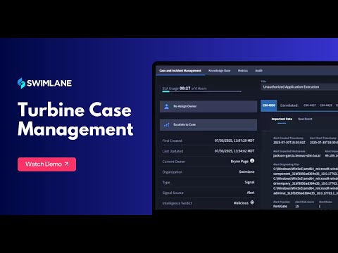The width and height of the screenshot is (338, 253).
Task: Click the alert risk score 15
Action: (x=297, y=207)
